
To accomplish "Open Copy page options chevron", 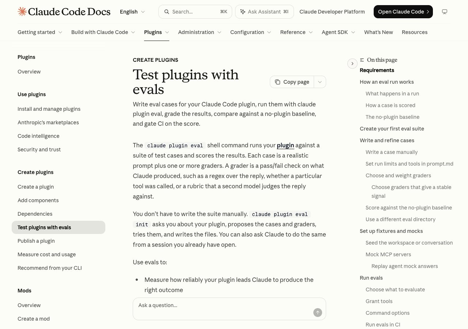I will [x=320, y=82].
